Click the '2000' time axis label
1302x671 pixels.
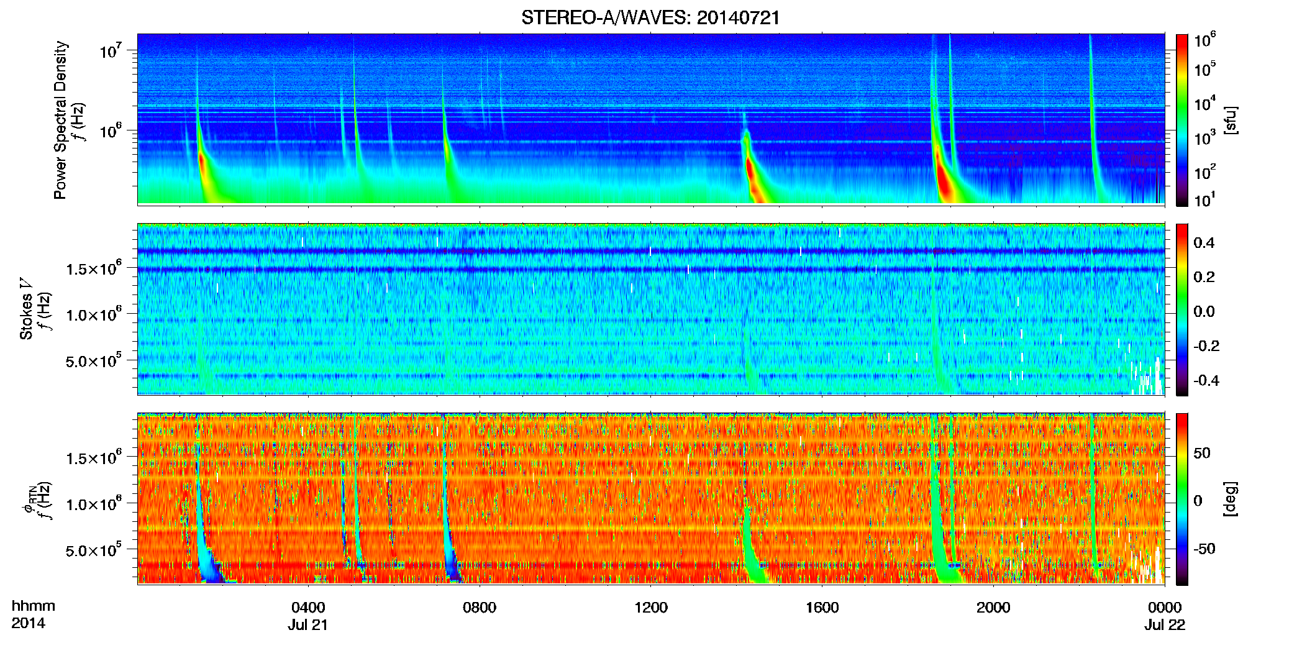click(993, 608)
